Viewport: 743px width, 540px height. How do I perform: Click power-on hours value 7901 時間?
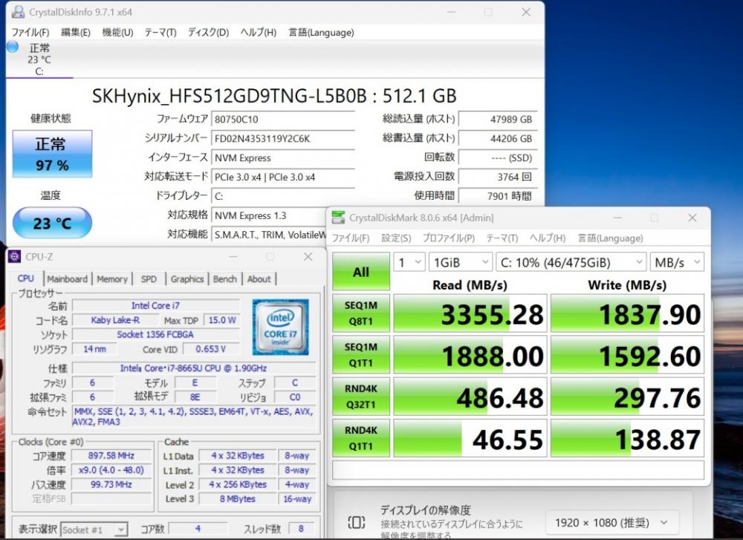[498, 195]
